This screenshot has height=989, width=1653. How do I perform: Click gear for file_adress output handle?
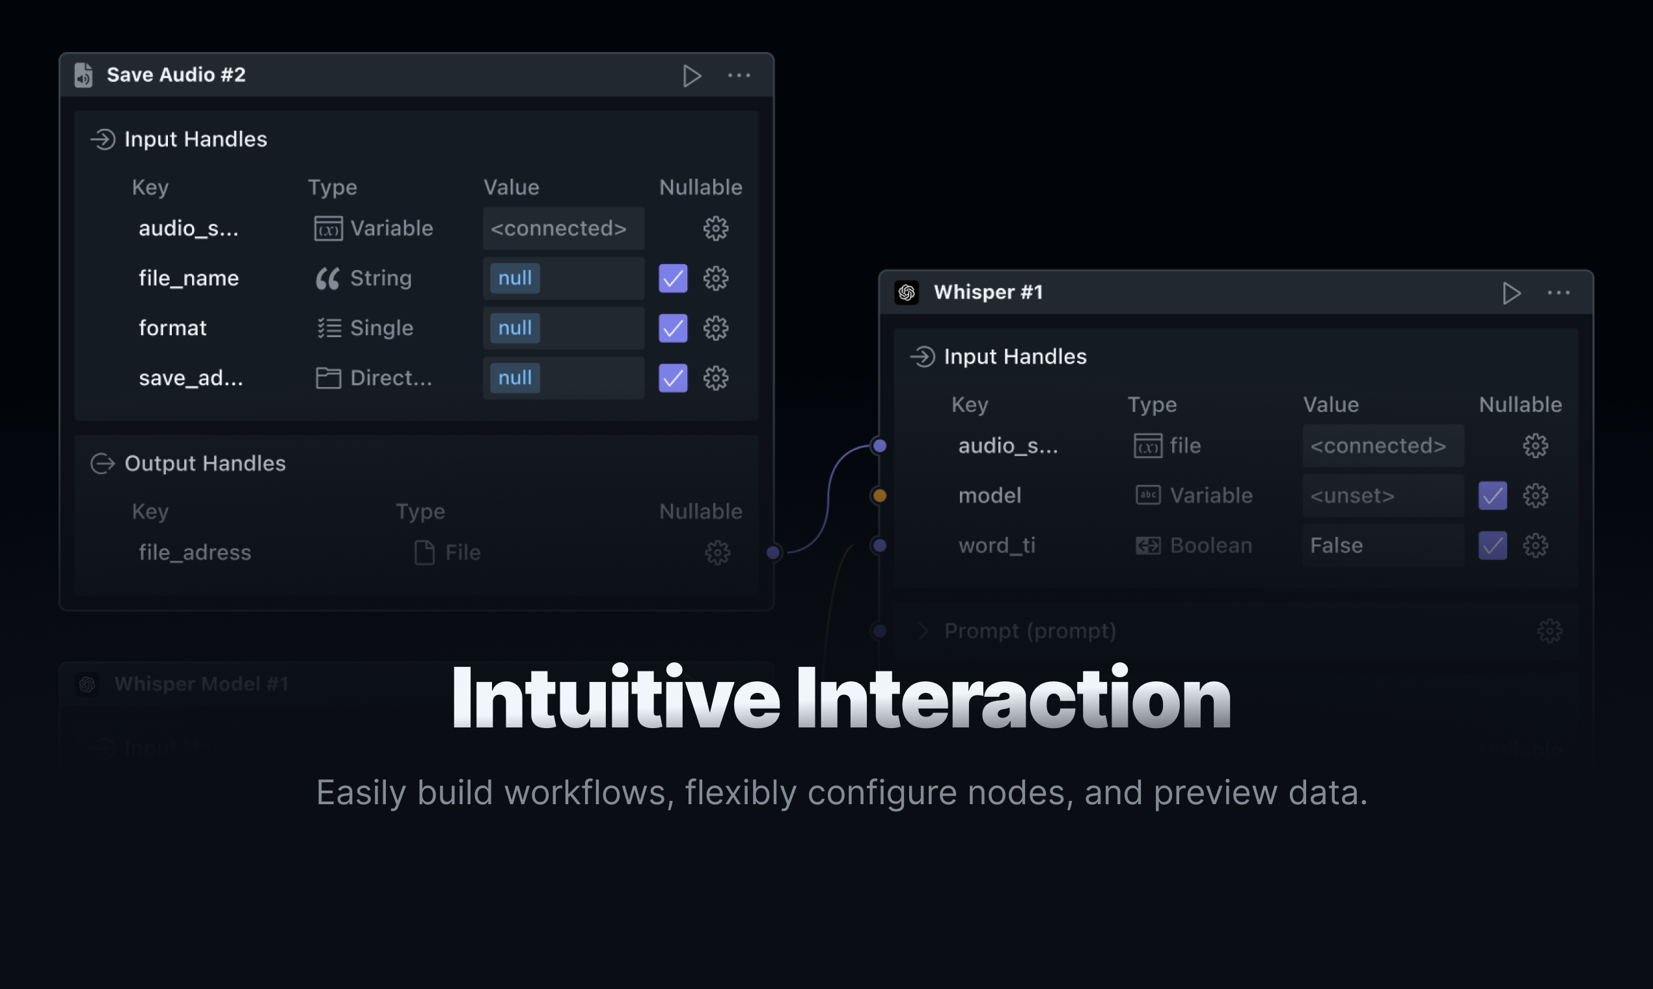click(717, 552)
